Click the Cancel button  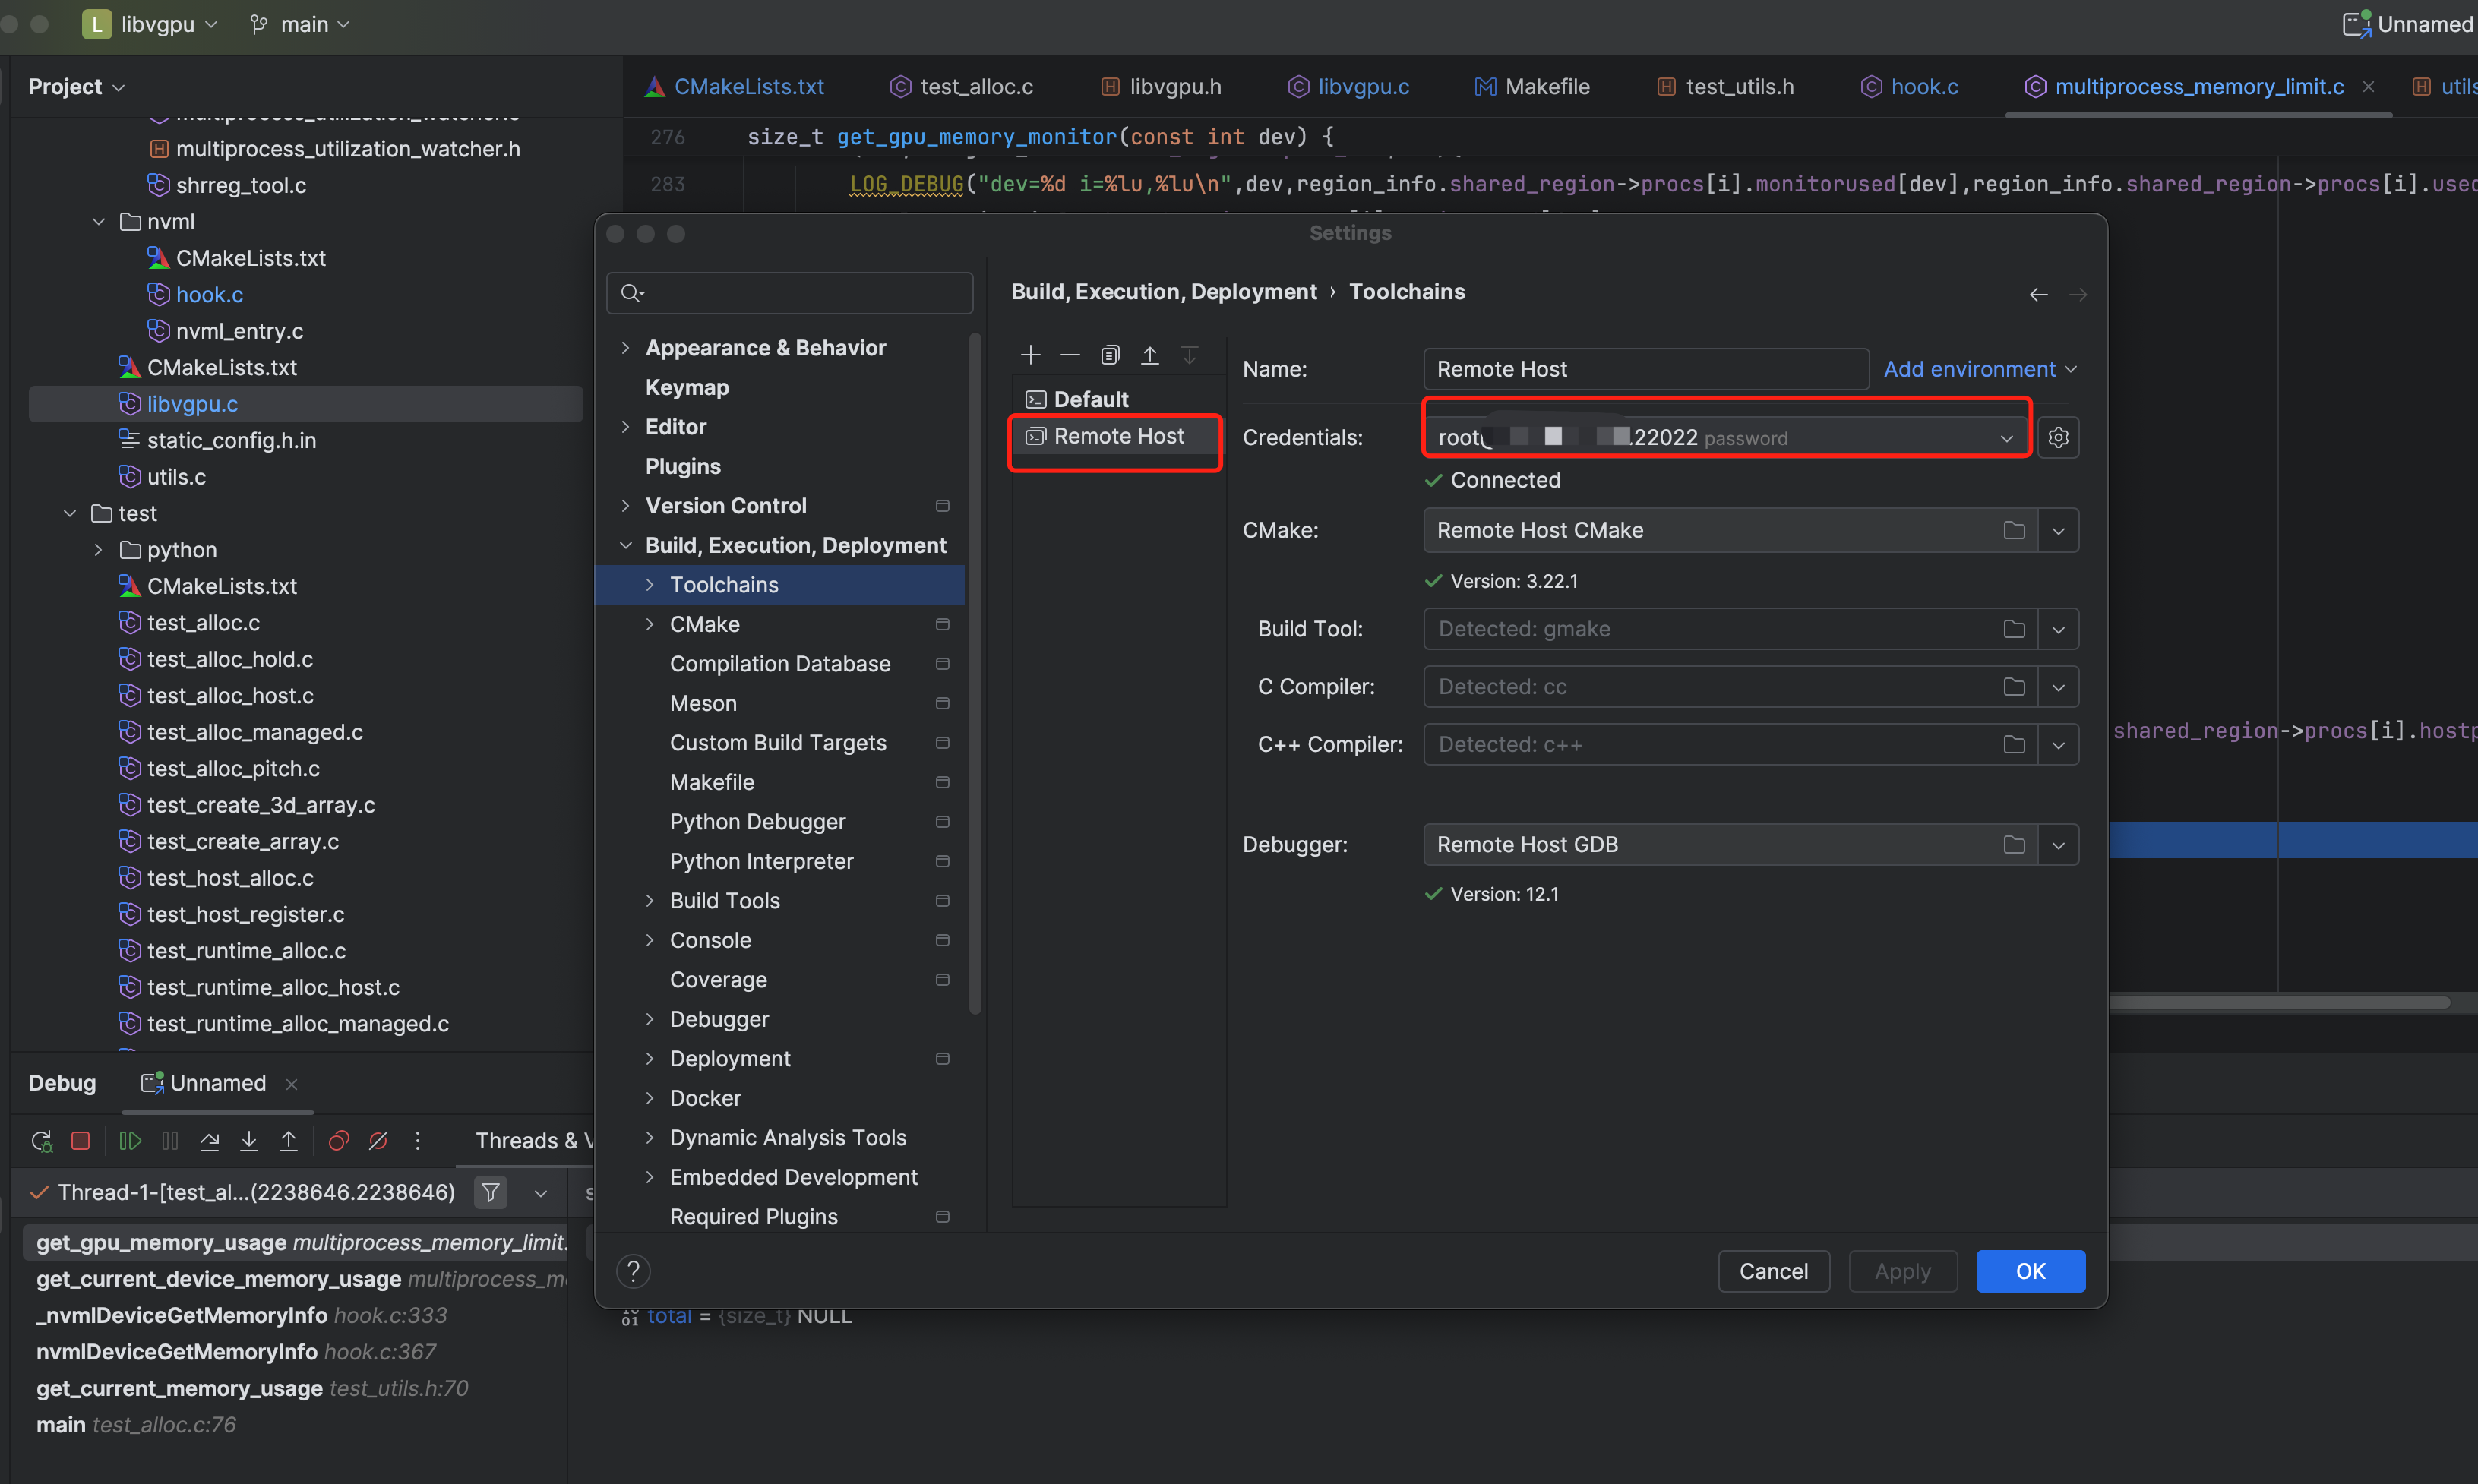pos(1772,1271)
